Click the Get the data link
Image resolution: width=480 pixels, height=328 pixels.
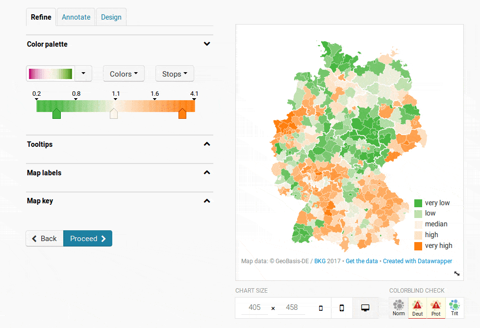tap(362, 261)
